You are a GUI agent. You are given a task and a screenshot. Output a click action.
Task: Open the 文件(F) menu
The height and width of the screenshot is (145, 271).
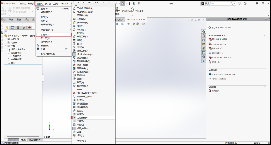[23, 4]
